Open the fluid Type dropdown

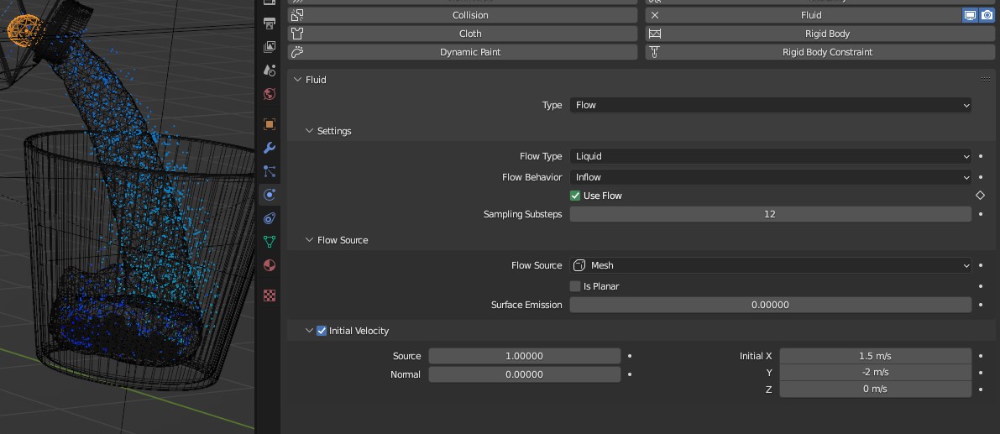coord(771,105)
